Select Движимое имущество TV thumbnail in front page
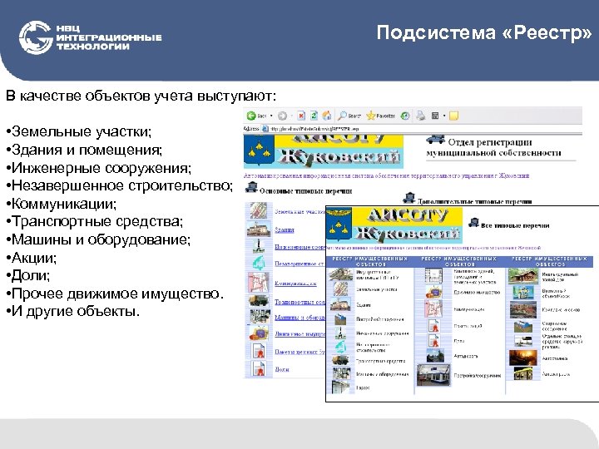599x449 pixels. (433, 292)
